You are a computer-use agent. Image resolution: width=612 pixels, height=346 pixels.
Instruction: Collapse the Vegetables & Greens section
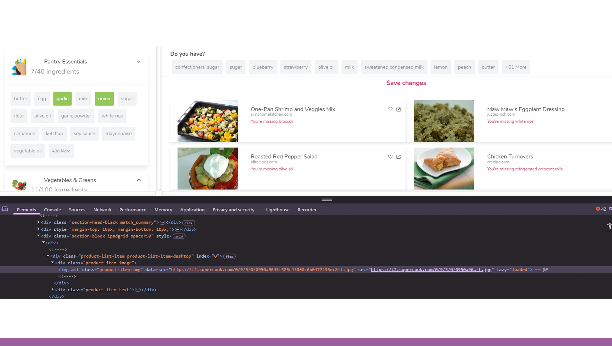pyautogui.click(x=139, y=180)
